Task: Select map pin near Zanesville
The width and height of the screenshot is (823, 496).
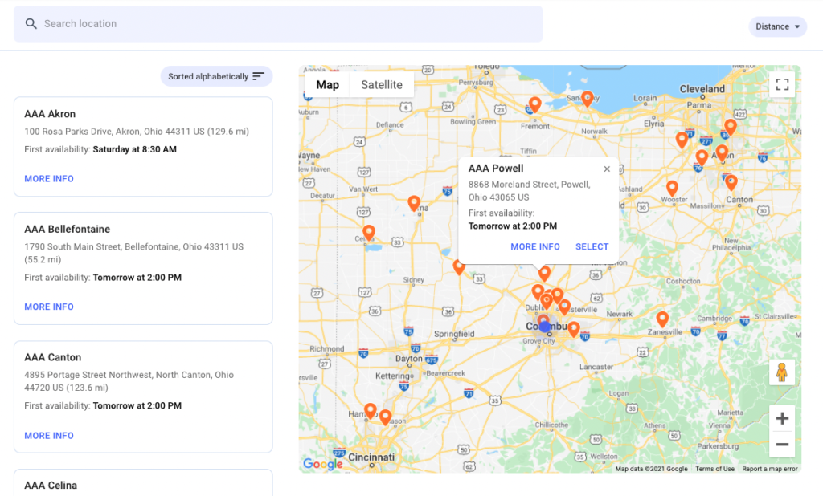Action: pyautogui.click(x=662, y=319)
